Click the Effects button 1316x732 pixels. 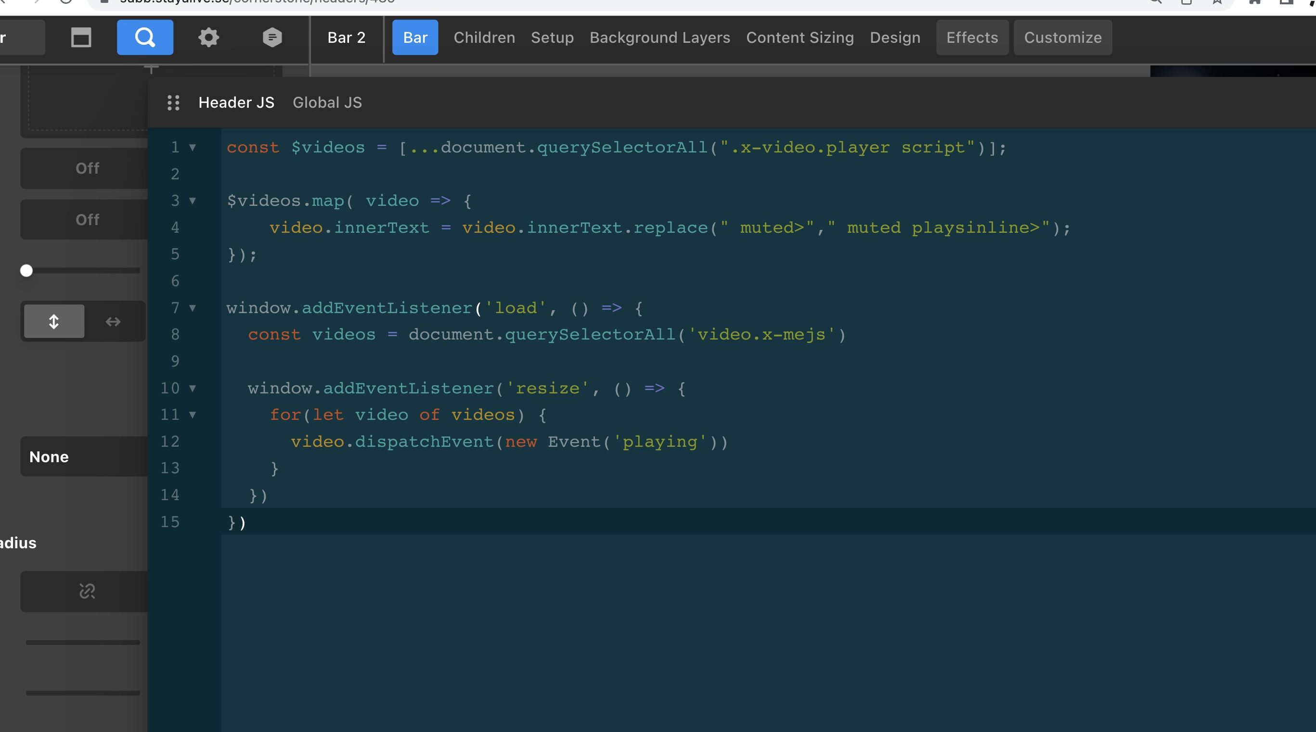coord(972,37)
